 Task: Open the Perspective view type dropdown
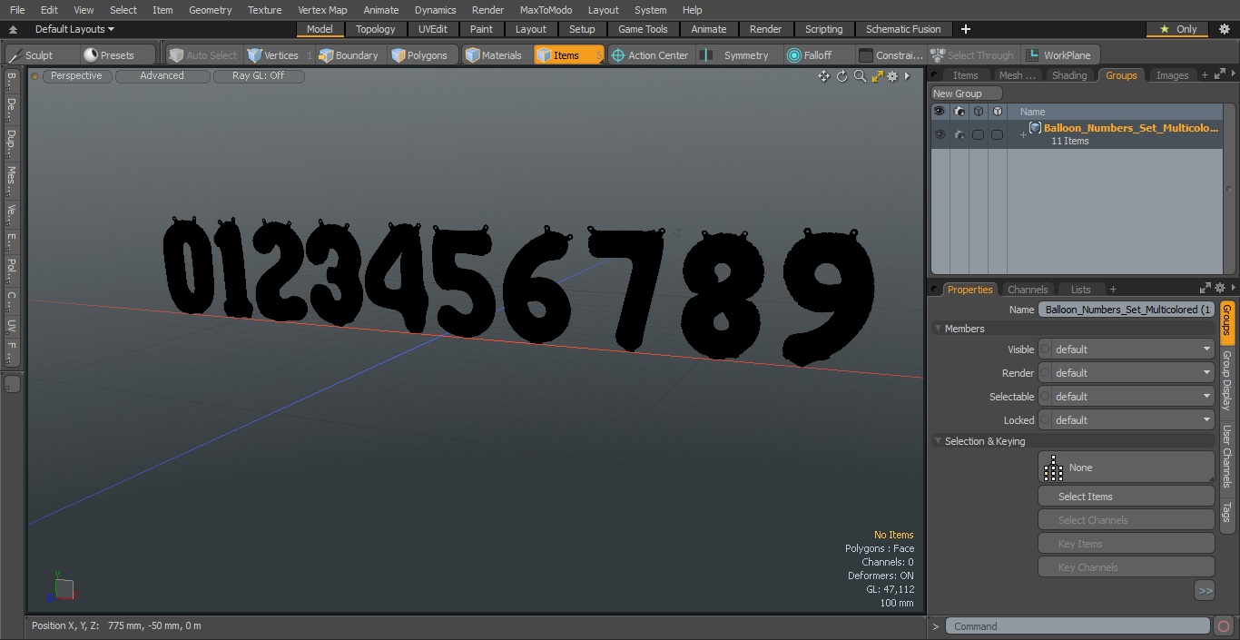tap(76, 76)
